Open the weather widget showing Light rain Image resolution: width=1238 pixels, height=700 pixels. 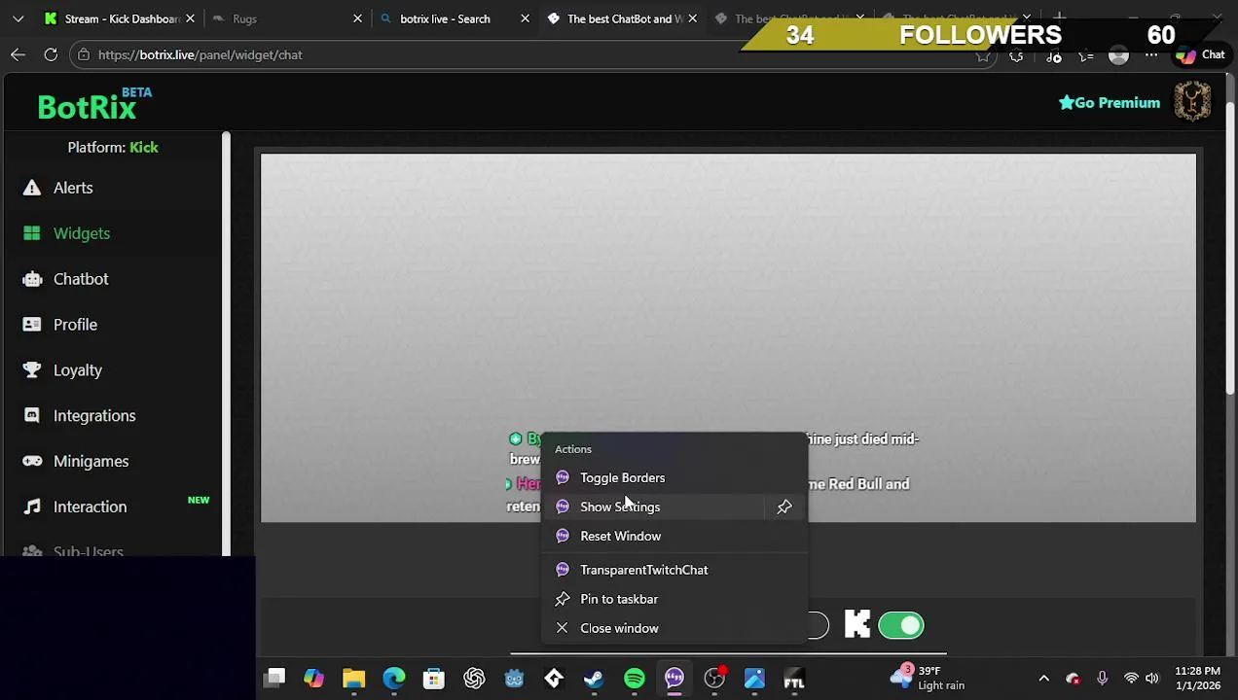coord(927,678)
